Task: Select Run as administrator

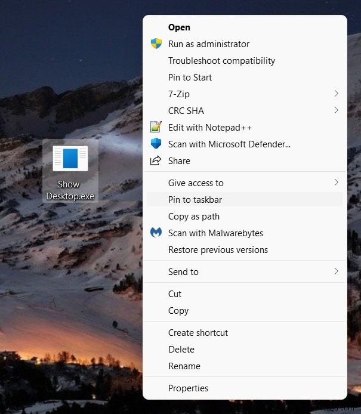Action: pyautogui.click(x=245, y=44)
